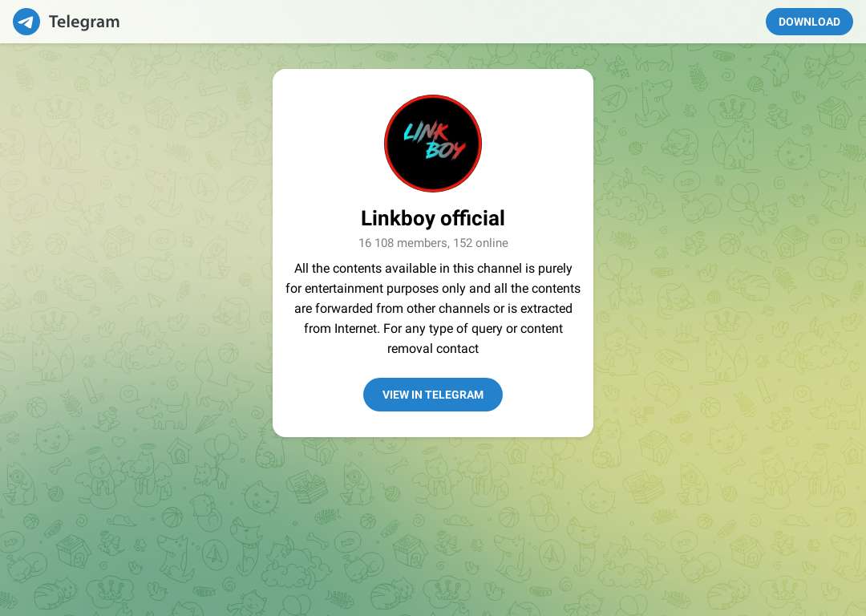The height and width of the screenshot is (616, 866).
Task: Click the 16 108 members count
Action: (x=403, y=243)
